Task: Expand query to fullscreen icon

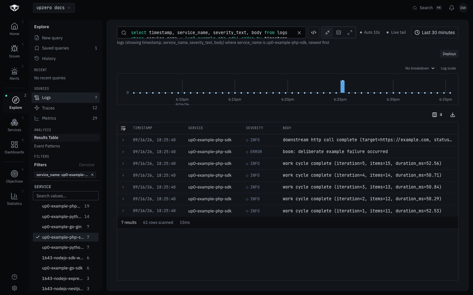Action: pos(350,32)
